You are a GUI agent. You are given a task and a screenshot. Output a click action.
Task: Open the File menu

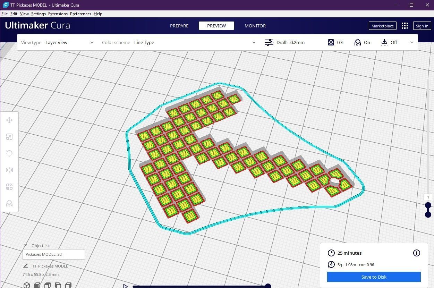[5, 14]
